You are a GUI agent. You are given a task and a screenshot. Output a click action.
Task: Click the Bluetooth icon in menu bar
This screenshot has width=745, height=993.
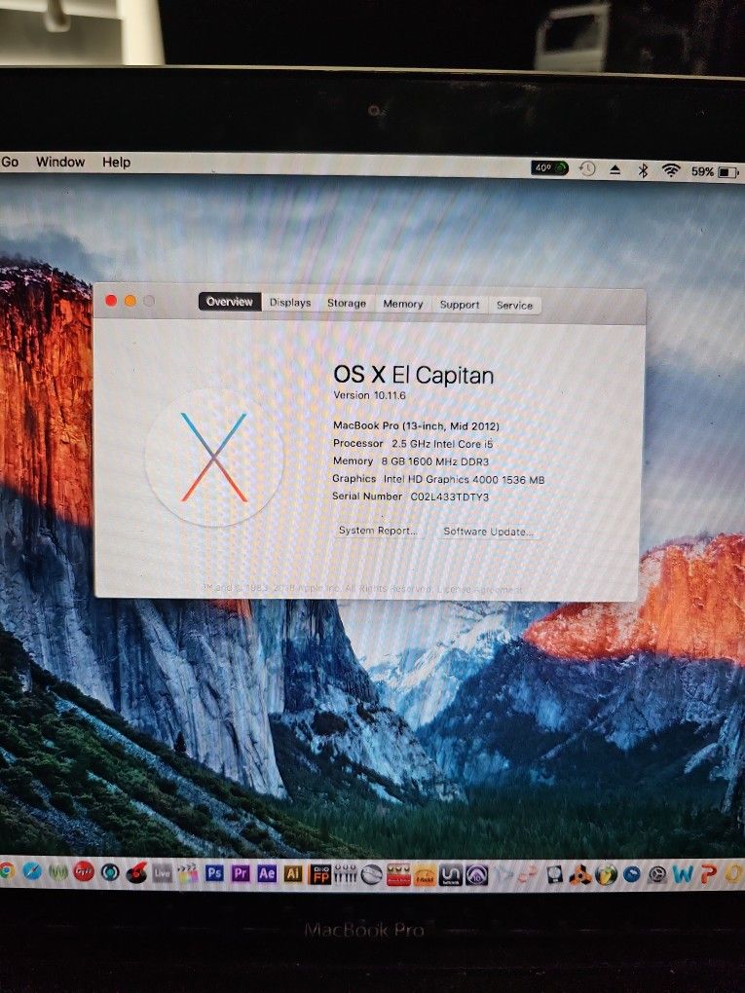[643, 170]
